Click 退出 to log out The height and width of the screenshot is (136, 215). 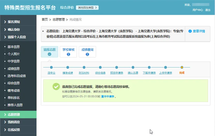pyautogui.click(x=208, y=10)
